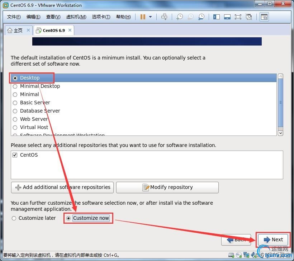Close the VMware Workstation window

click(x=283, y=4)
